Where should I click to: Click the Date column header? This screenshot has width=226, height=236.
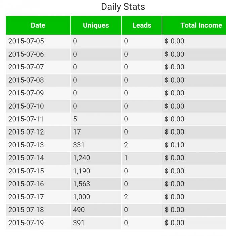coord(38,25)
